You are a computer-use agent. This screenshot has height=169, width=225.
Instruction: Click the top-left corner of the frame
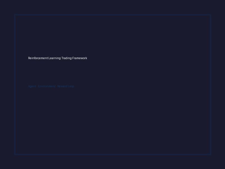coord(15,15)
